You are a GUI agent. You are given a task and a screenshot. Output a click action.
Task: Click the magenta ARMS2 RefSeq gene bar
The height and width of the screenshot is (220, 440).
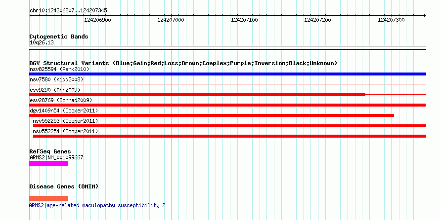tap(48, 163)
